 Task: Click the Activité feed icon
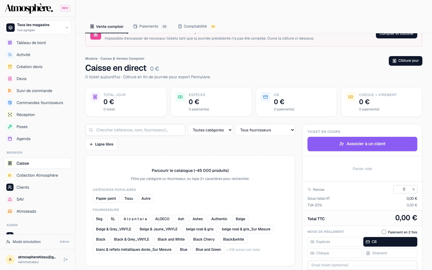(x=10, y=55)
